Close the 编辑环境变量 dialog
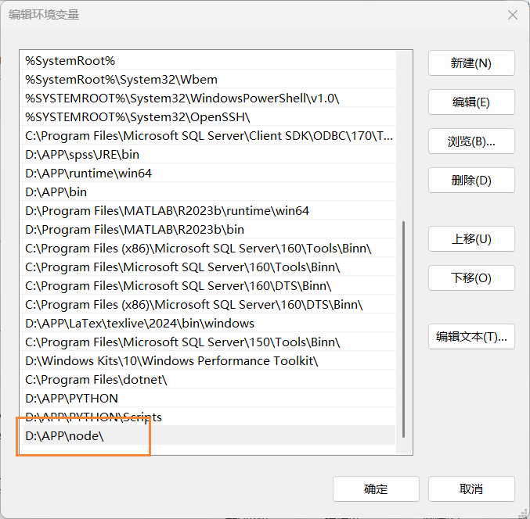 coord(513,15)
